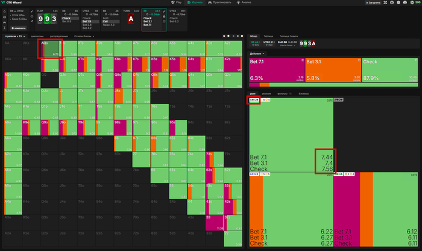422x251 pixels.
Task: Select the third matrix view mode icon
Action: coord(233,36)
